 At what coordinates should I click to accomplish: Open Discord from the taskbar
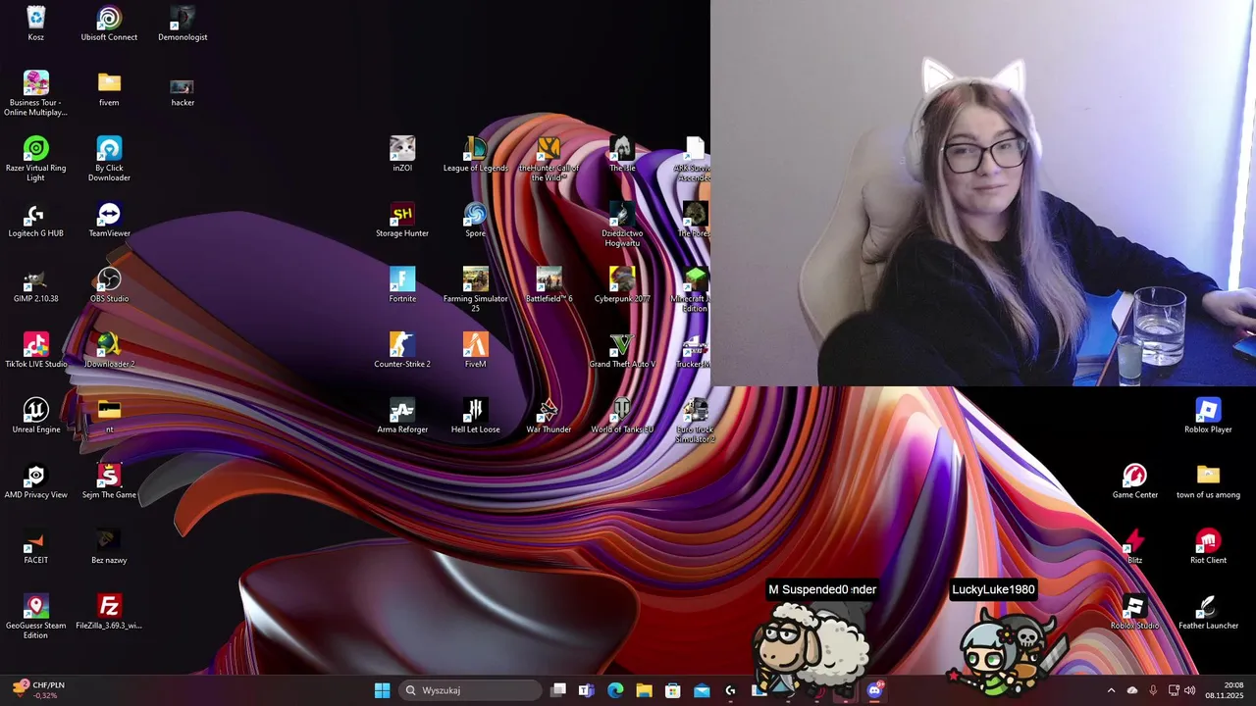(x=874, y=690)
